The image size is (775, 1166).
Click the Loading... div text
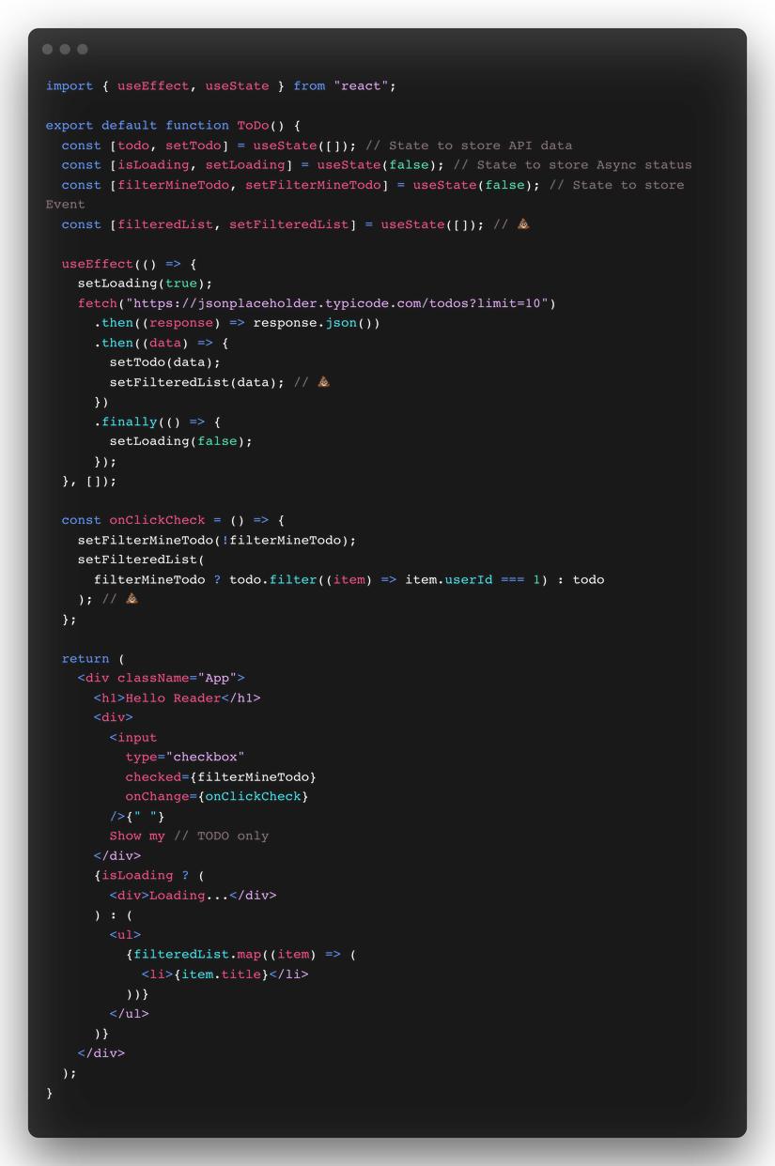click(189, 895)
